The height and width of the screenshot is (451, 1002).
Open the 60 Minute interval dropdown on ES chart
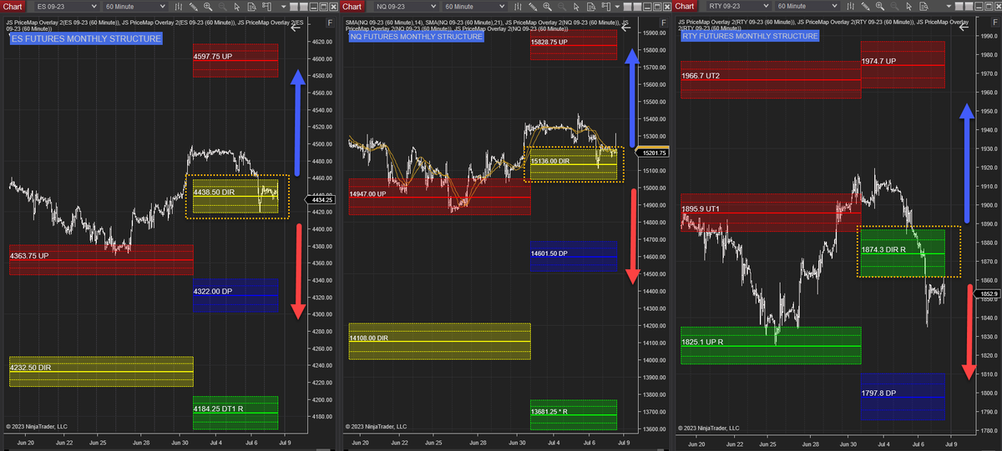[134, 7]
